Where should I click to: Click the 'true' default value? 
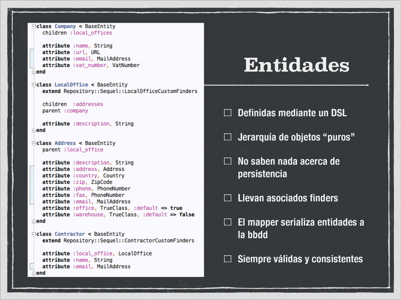(x=176, y=208)
